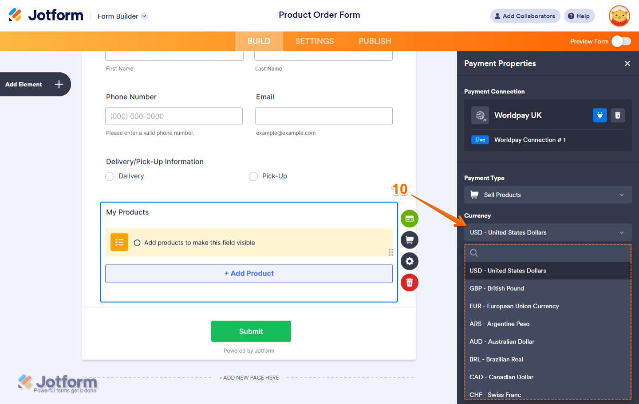Viewport: 639px width, 404px height.
Task: Click the user avatar in the header
Action: click(x=619, y=16)
